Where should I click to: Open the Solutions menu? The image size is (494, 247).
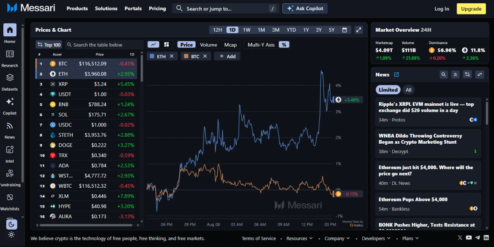point(106,8)
